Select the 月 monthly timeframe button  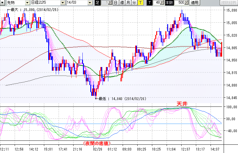128,3
